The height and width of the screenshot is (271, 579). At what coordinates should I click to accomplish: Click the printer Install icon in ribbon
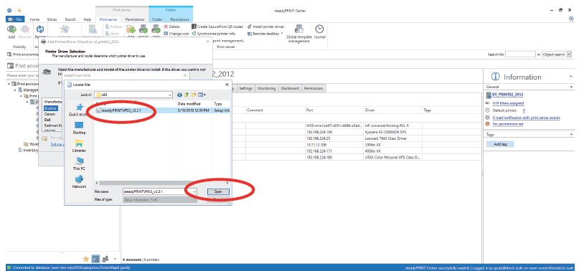[x=143, y=30]
